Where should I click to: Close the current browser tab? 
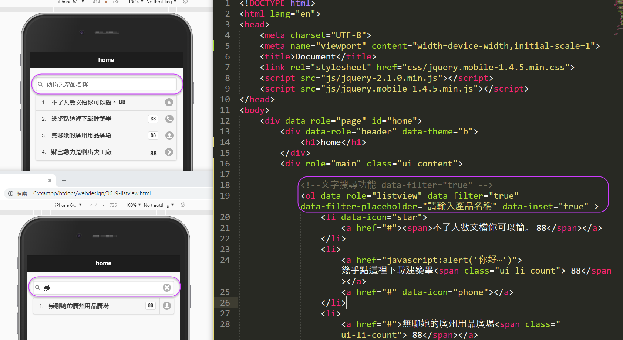pyautogui.click(x=50, y=181)
